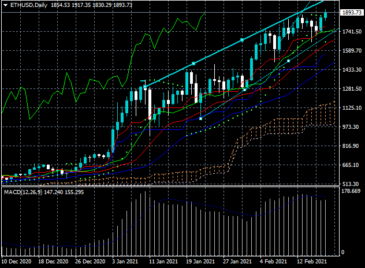This screenshot has height=268, width=365.
Task: Select the 27 Jan 2021 date label
Action: coord(237,262)
